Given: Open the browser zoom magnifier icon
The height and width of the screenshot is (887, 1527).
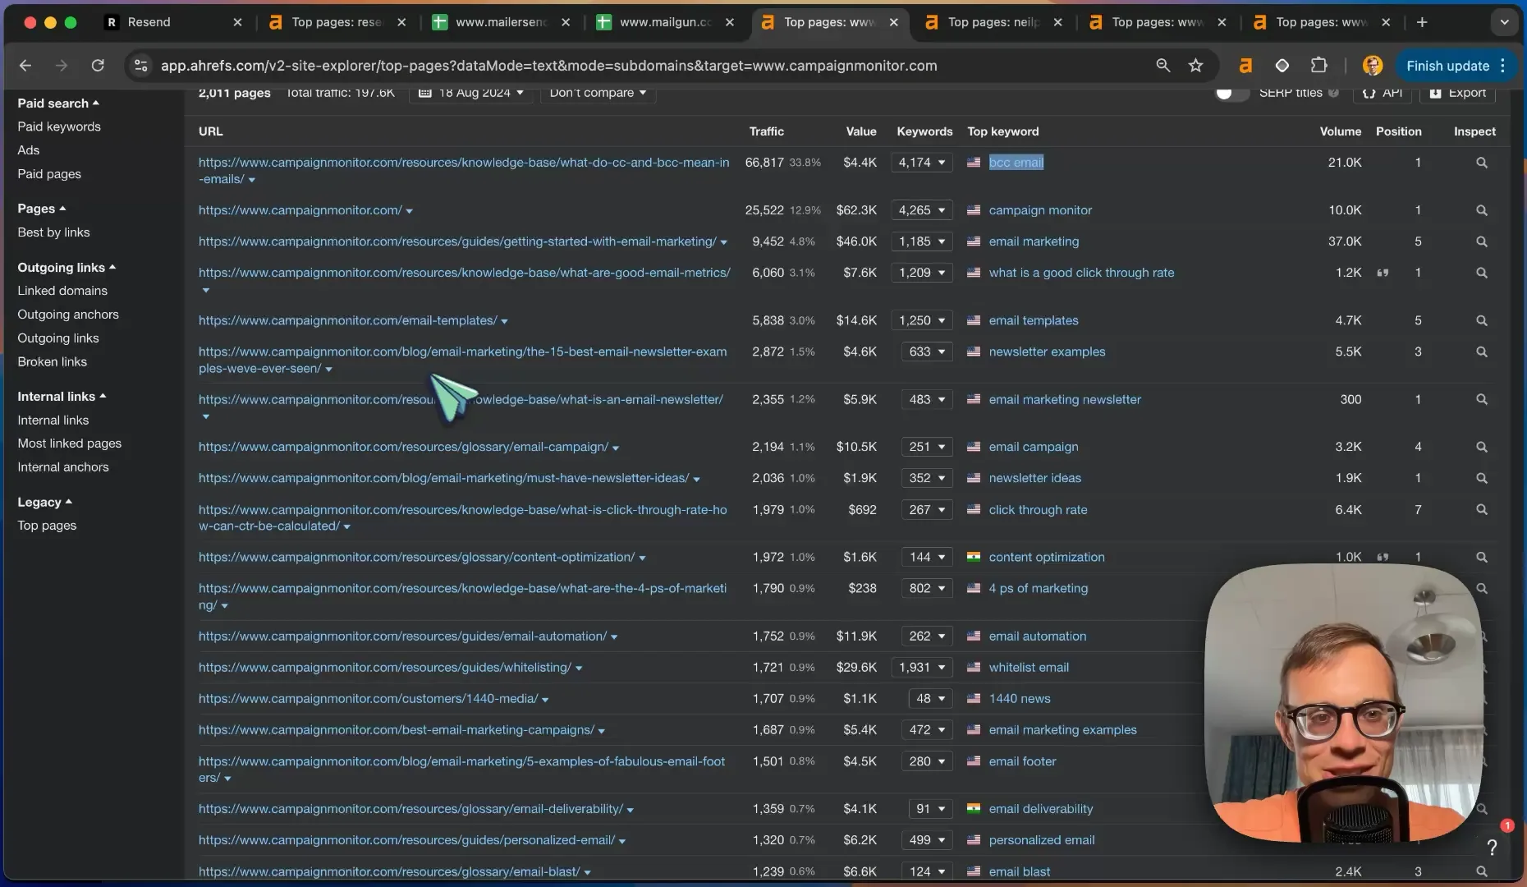Looking at the screenshot, I should [x=1162, y=66].
